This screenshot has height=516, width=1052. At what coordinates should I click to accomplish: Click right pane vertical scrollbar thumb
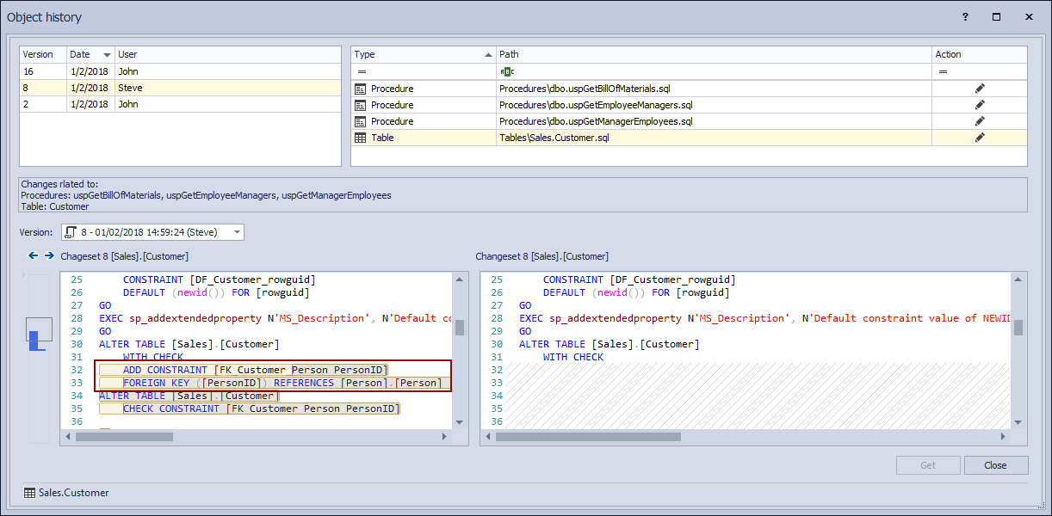pos(1018,328)
